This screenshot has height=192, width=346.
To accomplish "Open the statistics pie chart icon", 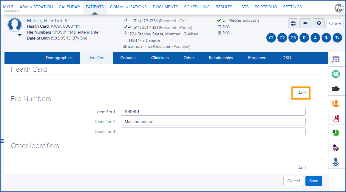I will (337, 132).
